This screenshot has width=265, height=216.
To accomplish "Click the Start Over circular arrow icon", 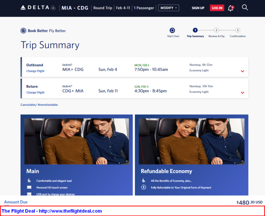I will [172, 30].
